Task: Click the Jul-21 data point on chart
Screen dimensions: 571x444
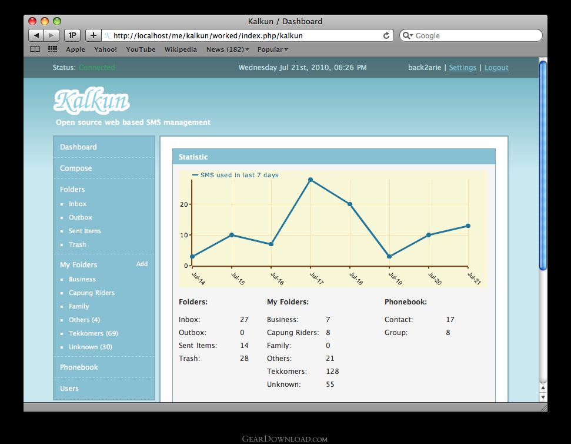Action: [468, 226]
